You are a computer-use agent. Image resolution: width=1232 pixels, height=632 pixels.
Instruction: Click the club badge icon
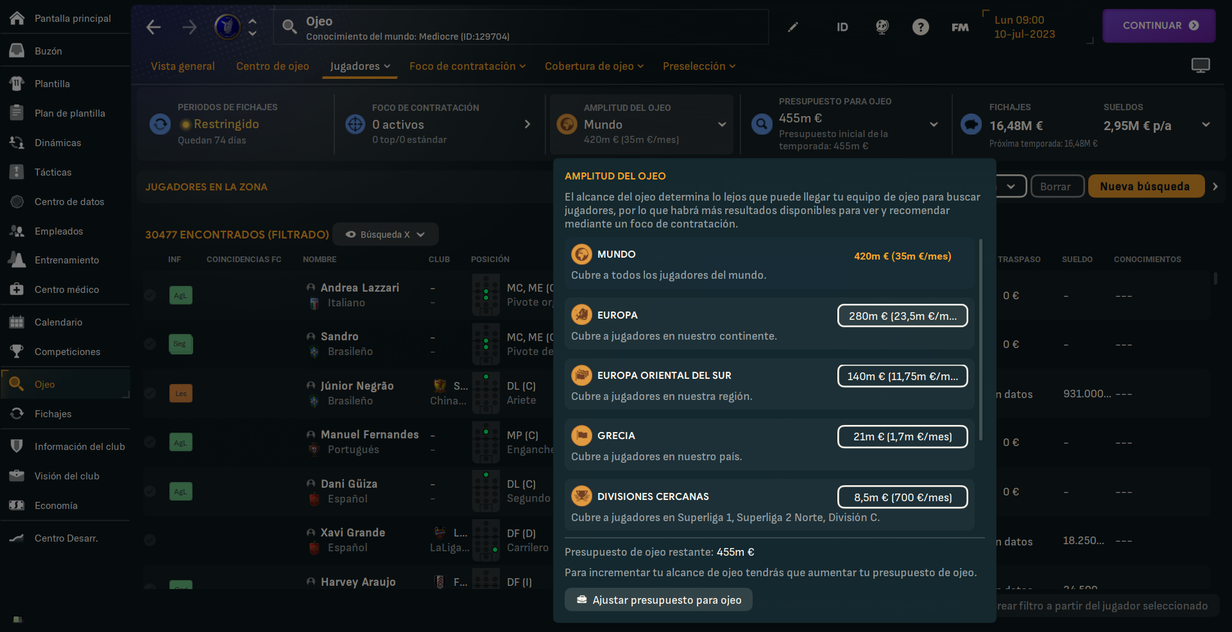pyautogui.click(x=227, y=27)
